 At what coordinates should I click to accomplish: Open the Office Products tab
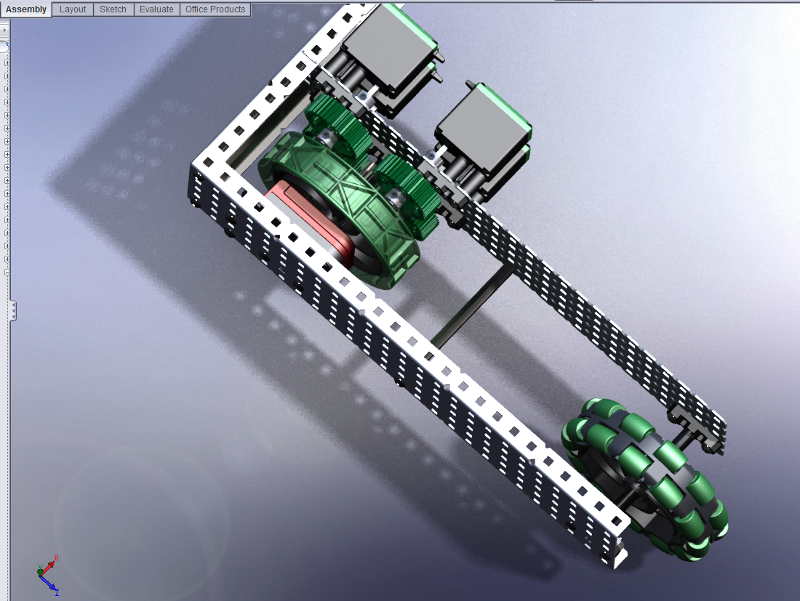215,9
